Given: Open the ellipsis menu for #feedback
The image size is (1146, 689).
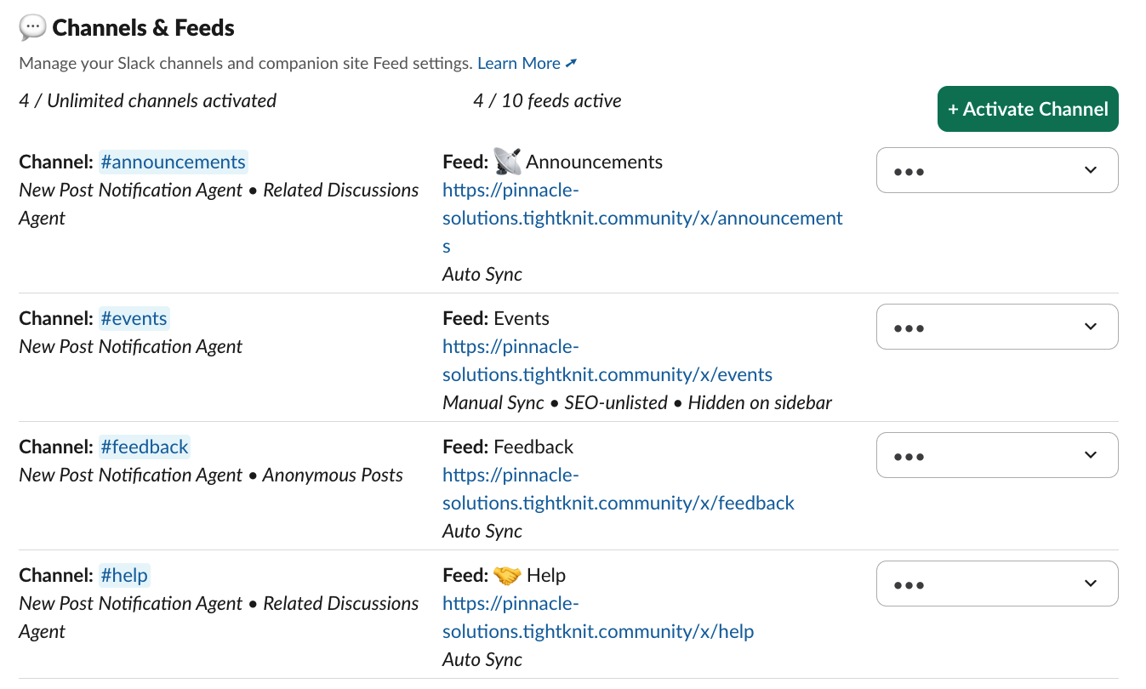Looking at the screenshot, I should pos(909,455).
